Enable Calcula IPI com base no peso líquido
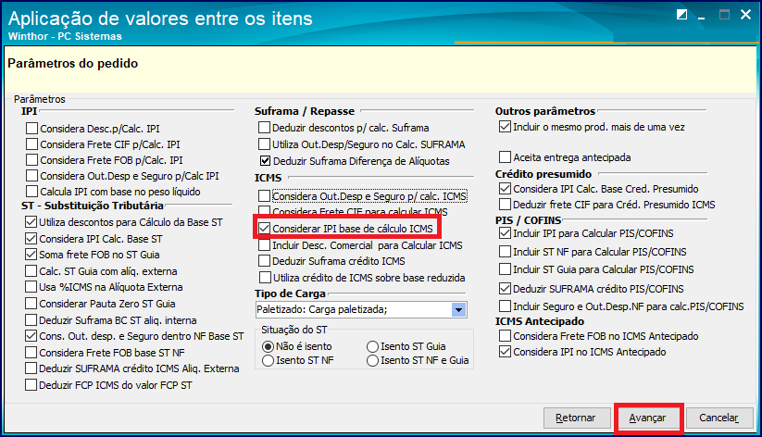Viewport: 762px width, 437px height. pyautogui.click(x=32, y=192)
